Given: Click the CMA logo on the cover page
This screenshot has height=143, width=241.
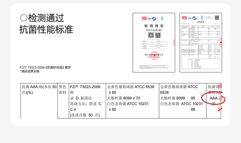Looking at the screenshot, I should click(x=145, y=18).
